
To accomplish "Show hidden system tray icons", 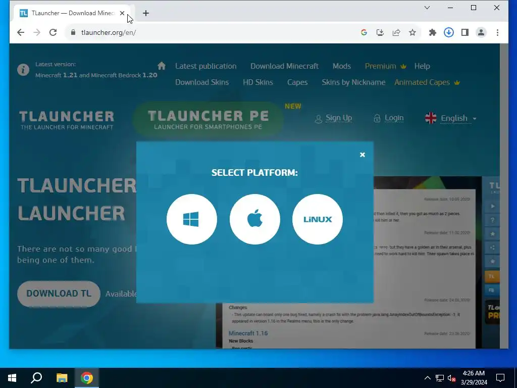I will (x=427, y=378).
